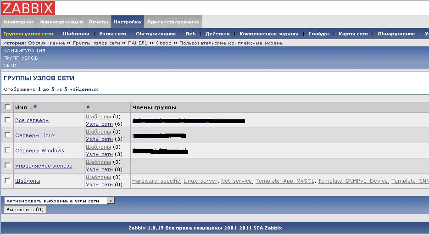Click Шаблоны (0) in Серверы Linux row
The image size is (429, 235).
[x=98, y=132]
